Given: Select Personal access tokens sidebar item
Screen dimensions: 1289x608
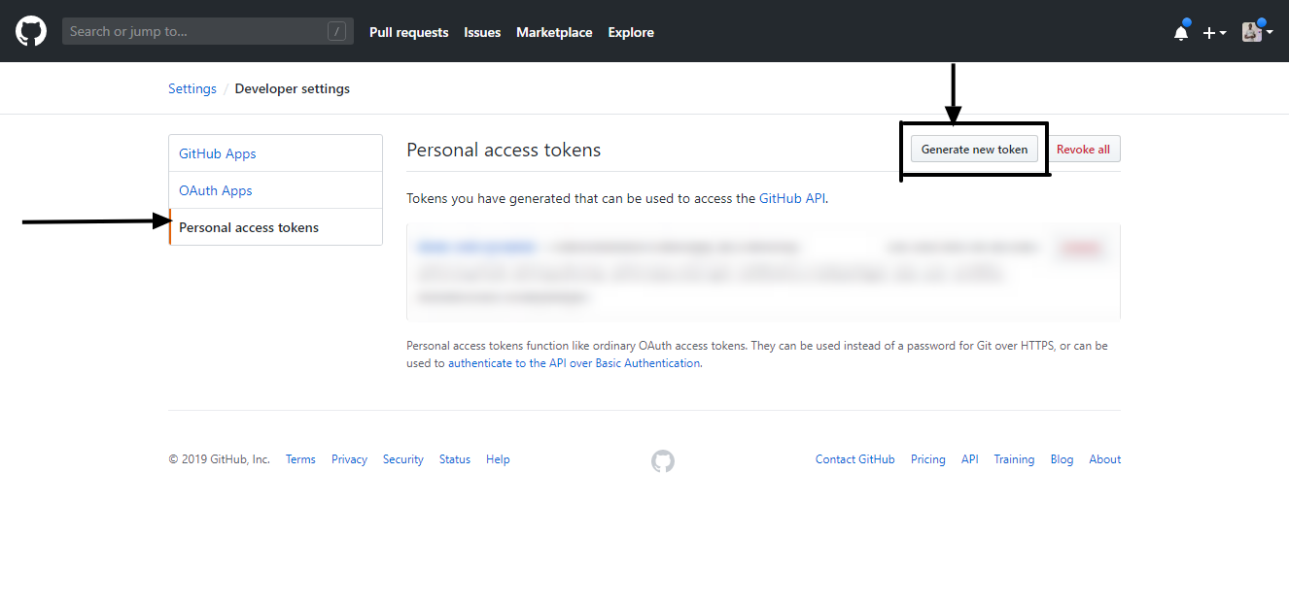Looking at the screenshot, I should tap(249, 227).
